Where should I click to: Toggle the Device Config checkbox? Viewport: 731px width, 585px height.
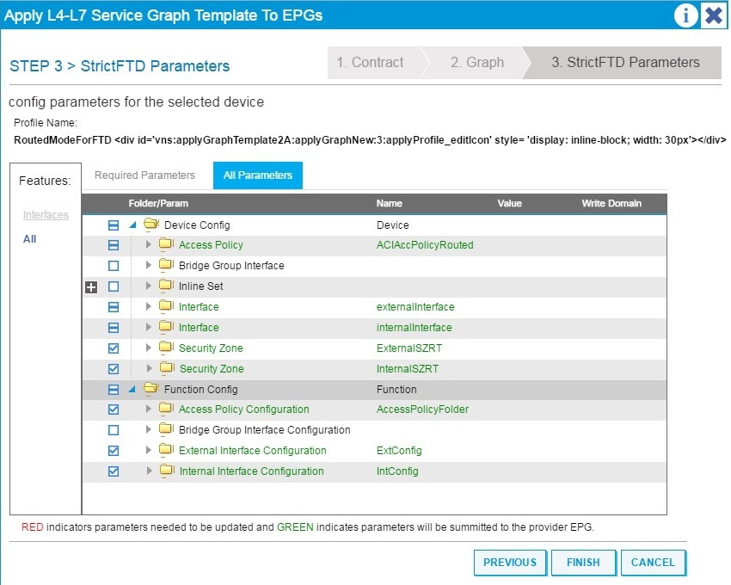point(114,225)
